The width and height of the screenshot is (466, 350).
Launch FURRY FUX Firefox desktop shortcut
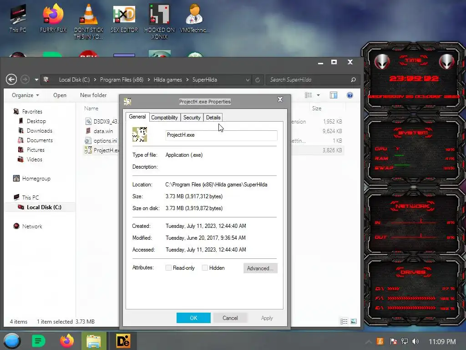tap(53, 18)
